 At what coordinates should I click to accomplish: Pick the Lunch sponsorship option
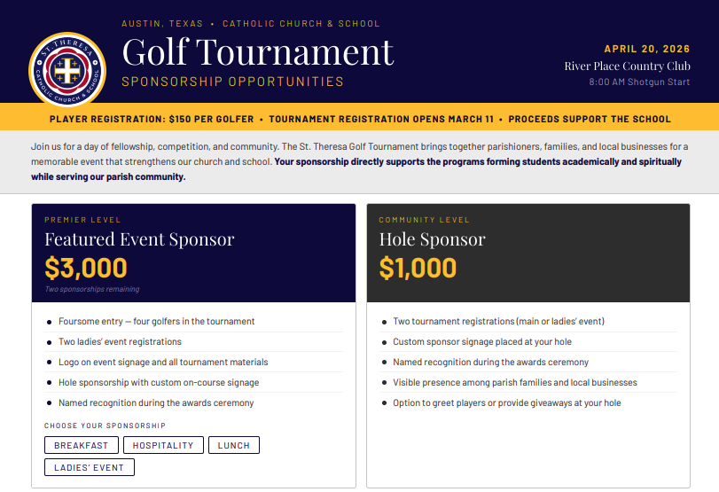coord(234,445)
